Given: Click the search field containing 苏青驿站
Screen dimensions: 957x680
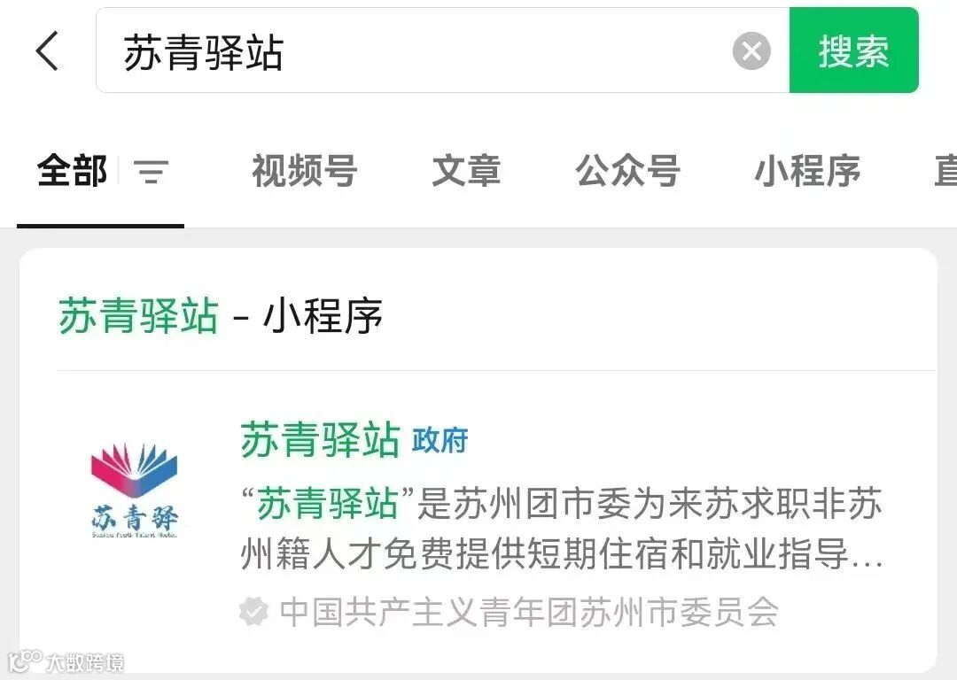Looking at the screenshot, I should coord(442,50).
